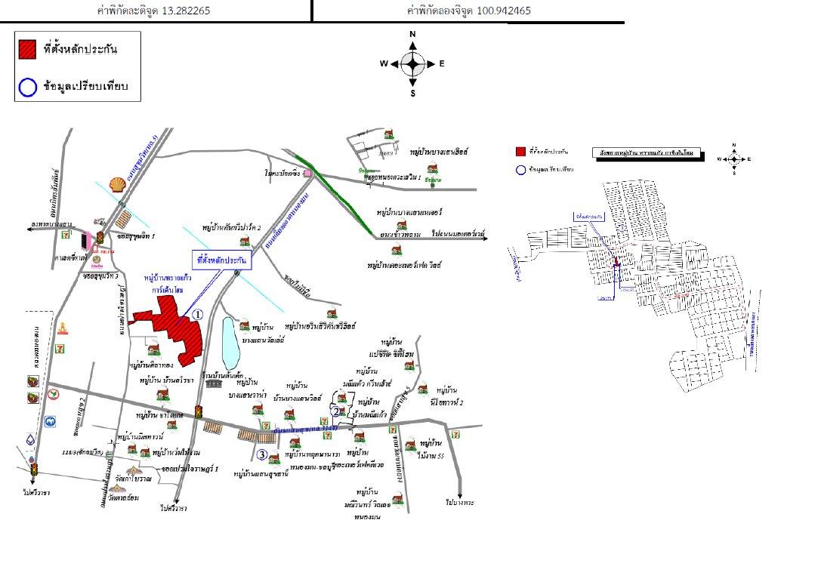821x585 pixels.
Task: Click the Shell gas station logo
Action: click(117, 185)
